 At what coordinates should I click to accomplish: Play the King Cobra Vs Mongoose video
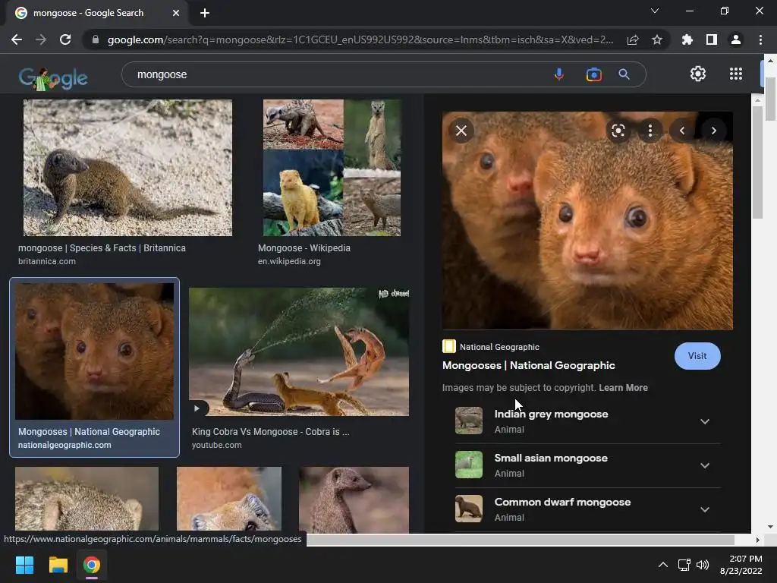pyautogui.click(x=197, y=408)
